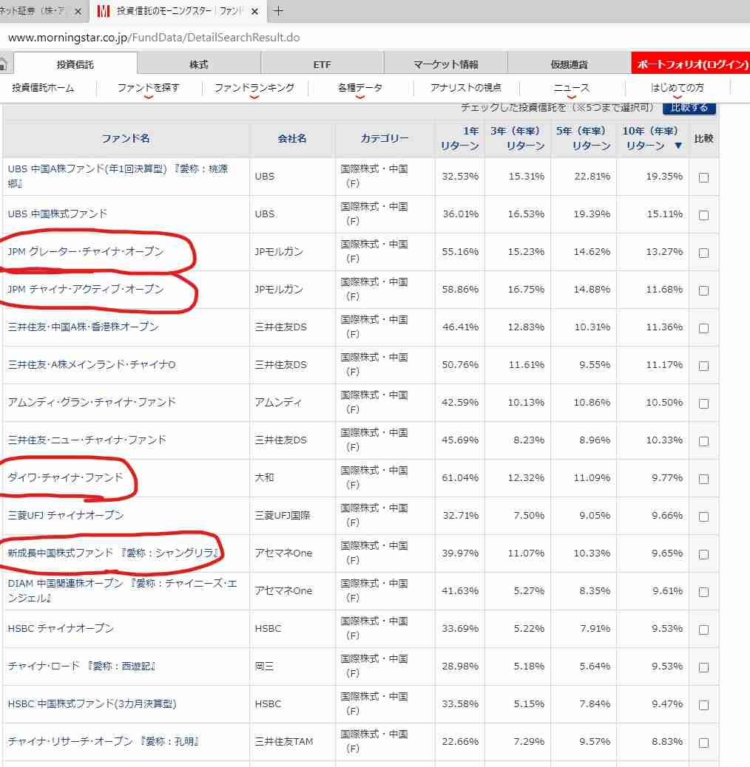Viewport: 750px width, 767px height.
Task: Sort by the 会社名 column header
Action: coord(292,138)
